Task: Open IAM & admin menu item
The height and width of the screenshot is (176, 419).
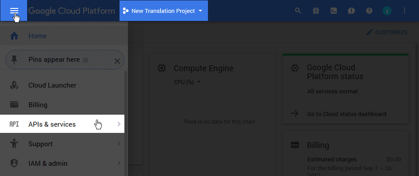Action: pyautogui.click(x=62, y=163)
